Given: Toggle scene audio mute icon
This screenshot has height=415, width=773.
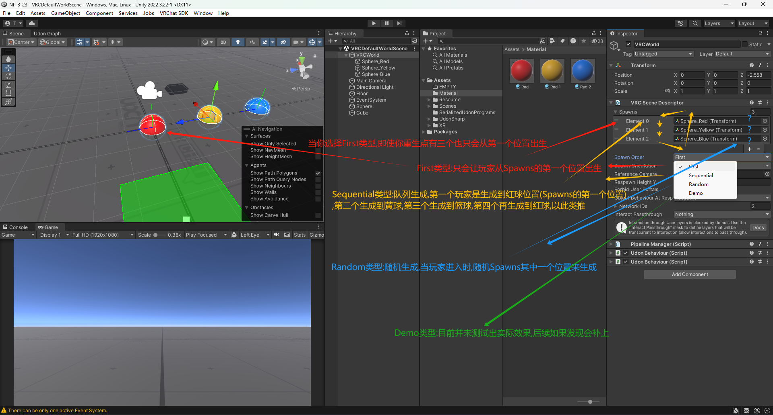Looking at the screenshot, I should point(252,42).
